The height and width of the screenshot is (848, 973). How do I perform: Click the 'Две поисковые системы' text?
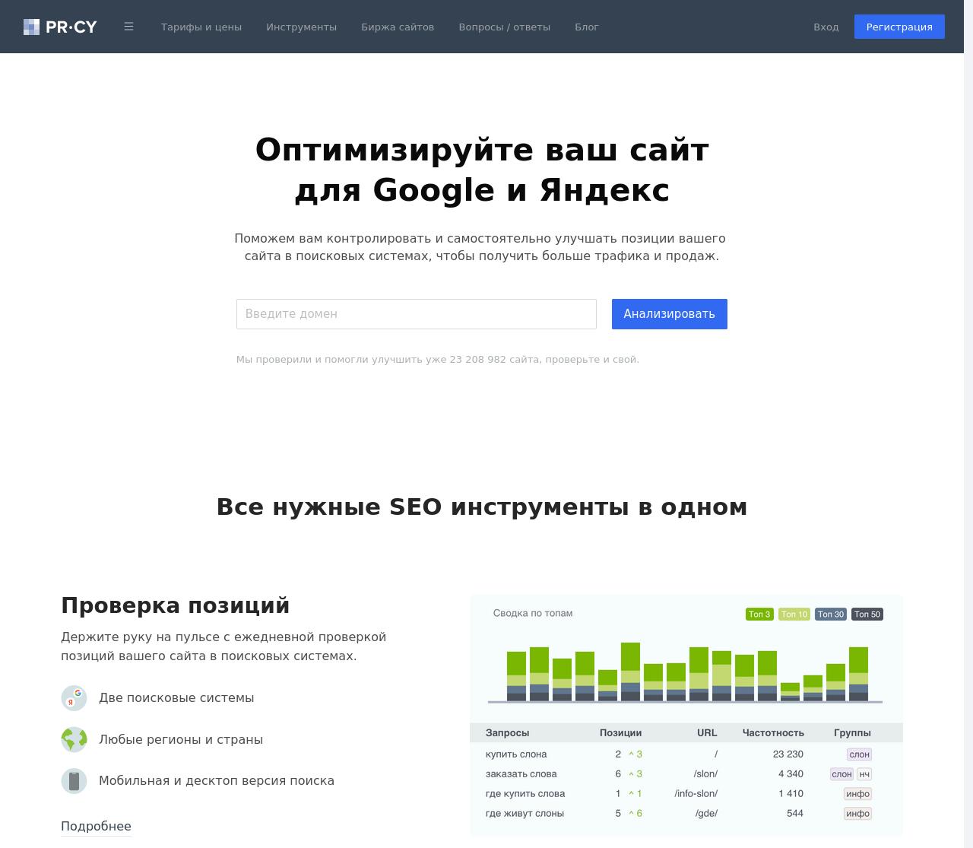[176, 698]
